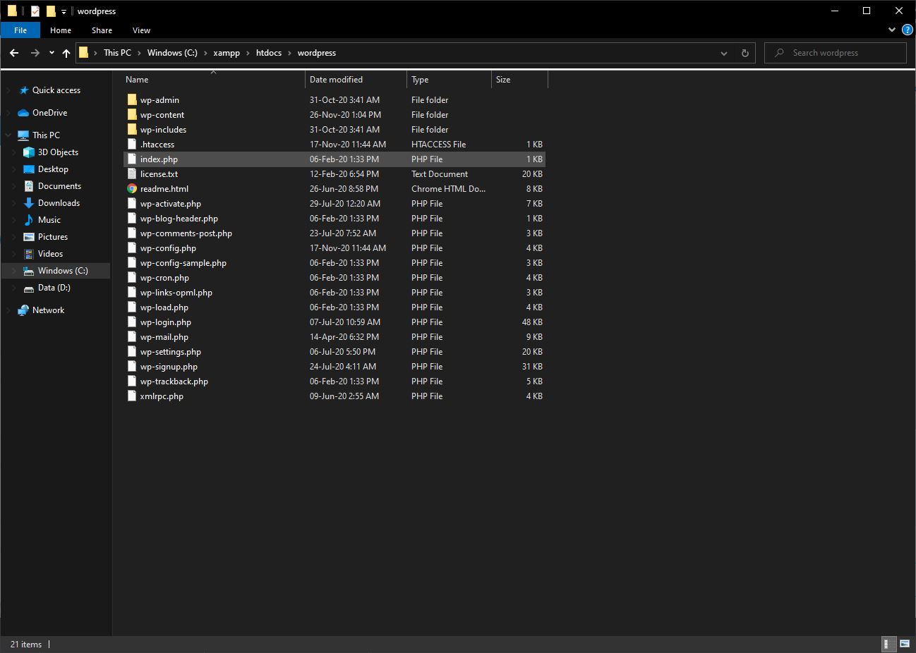Expand the Quick access tree node
Image resolution: width=916 pixels, height=653 pixels.
pos(8,90)
